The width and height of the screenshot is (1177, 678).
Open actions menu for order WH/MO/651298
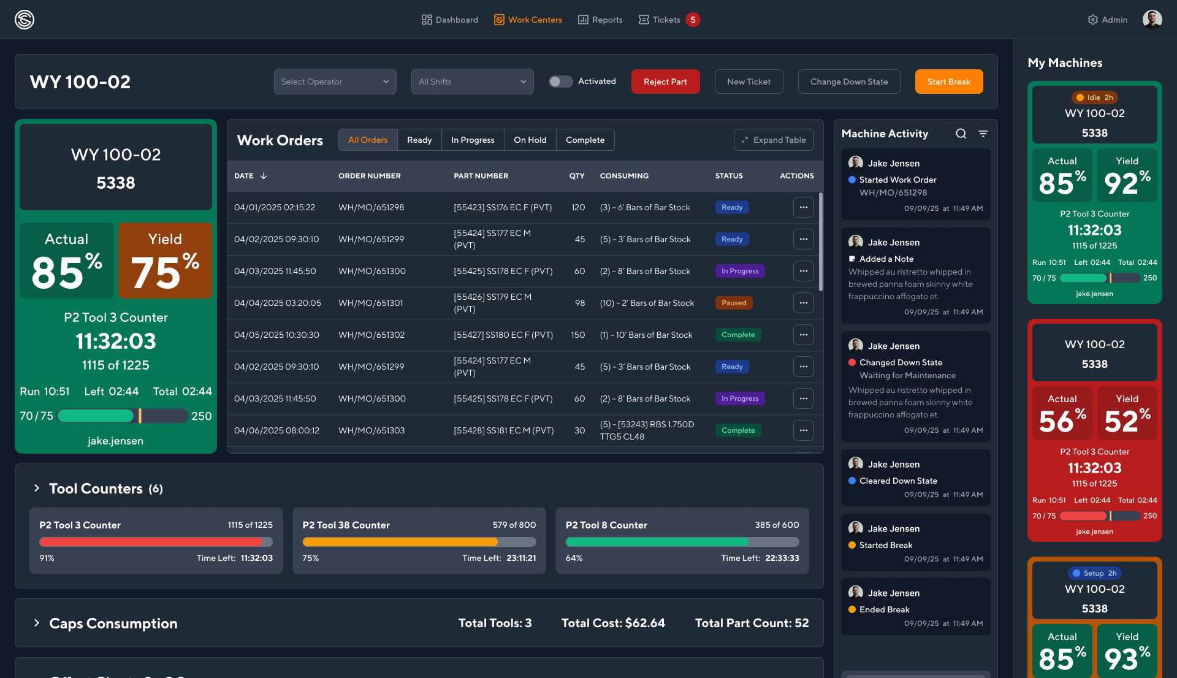click(x=803, y=207)
